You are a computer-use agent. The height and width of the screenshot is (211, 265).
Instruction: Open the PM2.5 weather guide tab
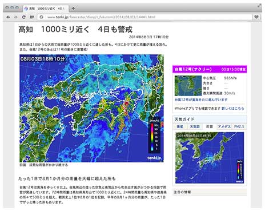[x=239, y=126]
